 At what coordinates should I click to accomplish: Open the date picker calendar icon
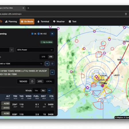click(32, 81)
